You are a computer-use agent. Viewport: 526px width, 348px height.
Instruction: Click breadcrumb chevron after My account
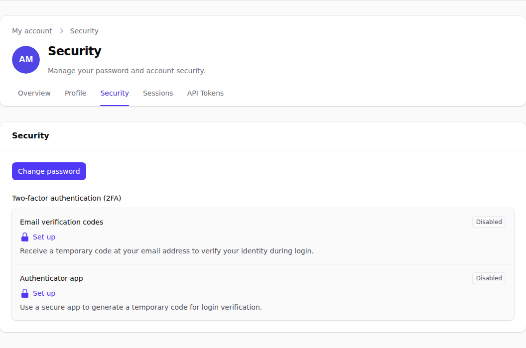(x=61, y=31)
